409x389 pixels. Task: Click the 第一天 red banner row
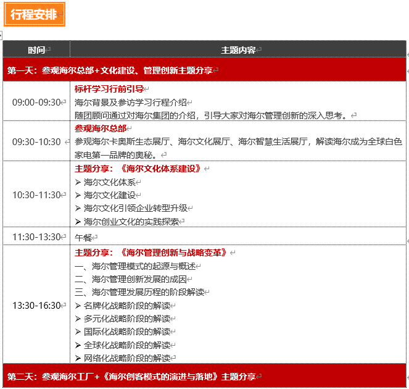coord(205,70)
